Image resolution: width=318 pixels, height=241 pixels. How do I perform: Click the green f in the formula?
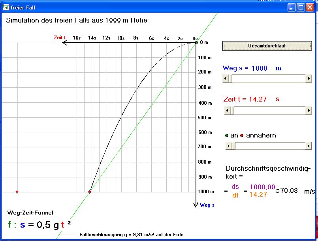coord(10,224)
